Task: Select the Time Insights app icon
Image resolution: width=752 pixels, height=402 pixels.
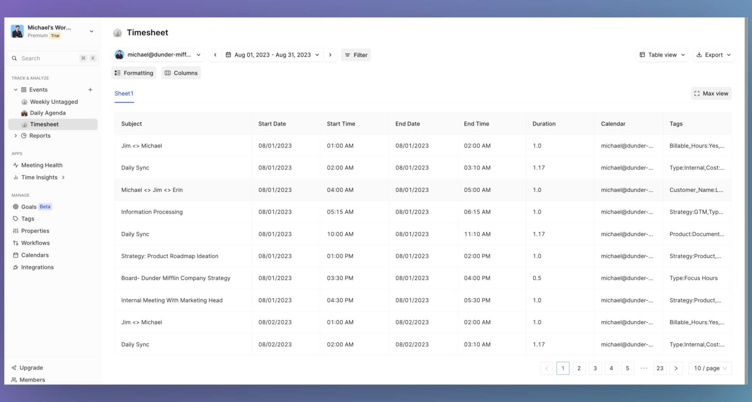Action: tap(16, 177)
